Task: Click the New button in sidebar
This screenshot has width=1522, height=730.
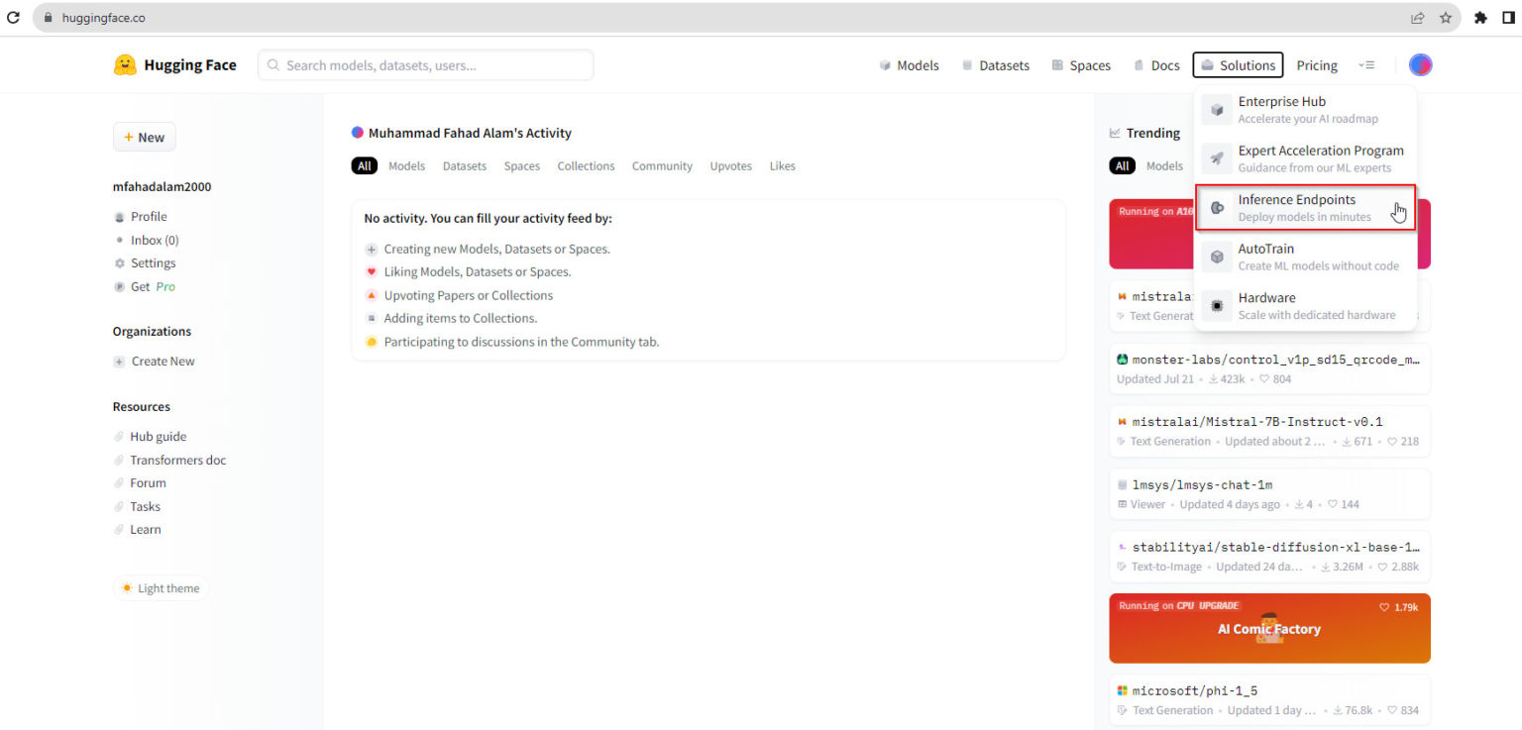Action: click(x=145, y=138)
